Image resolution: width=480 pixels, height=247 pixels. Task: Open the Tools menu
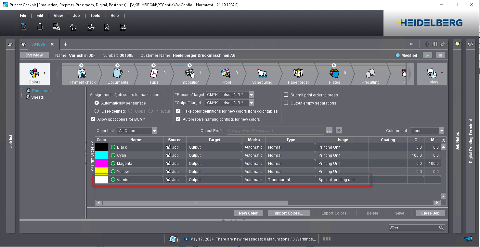coord(95,16)
